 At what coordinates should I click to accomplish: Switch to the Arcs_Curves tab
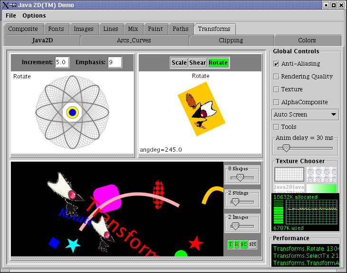click(x=134, y=40)
